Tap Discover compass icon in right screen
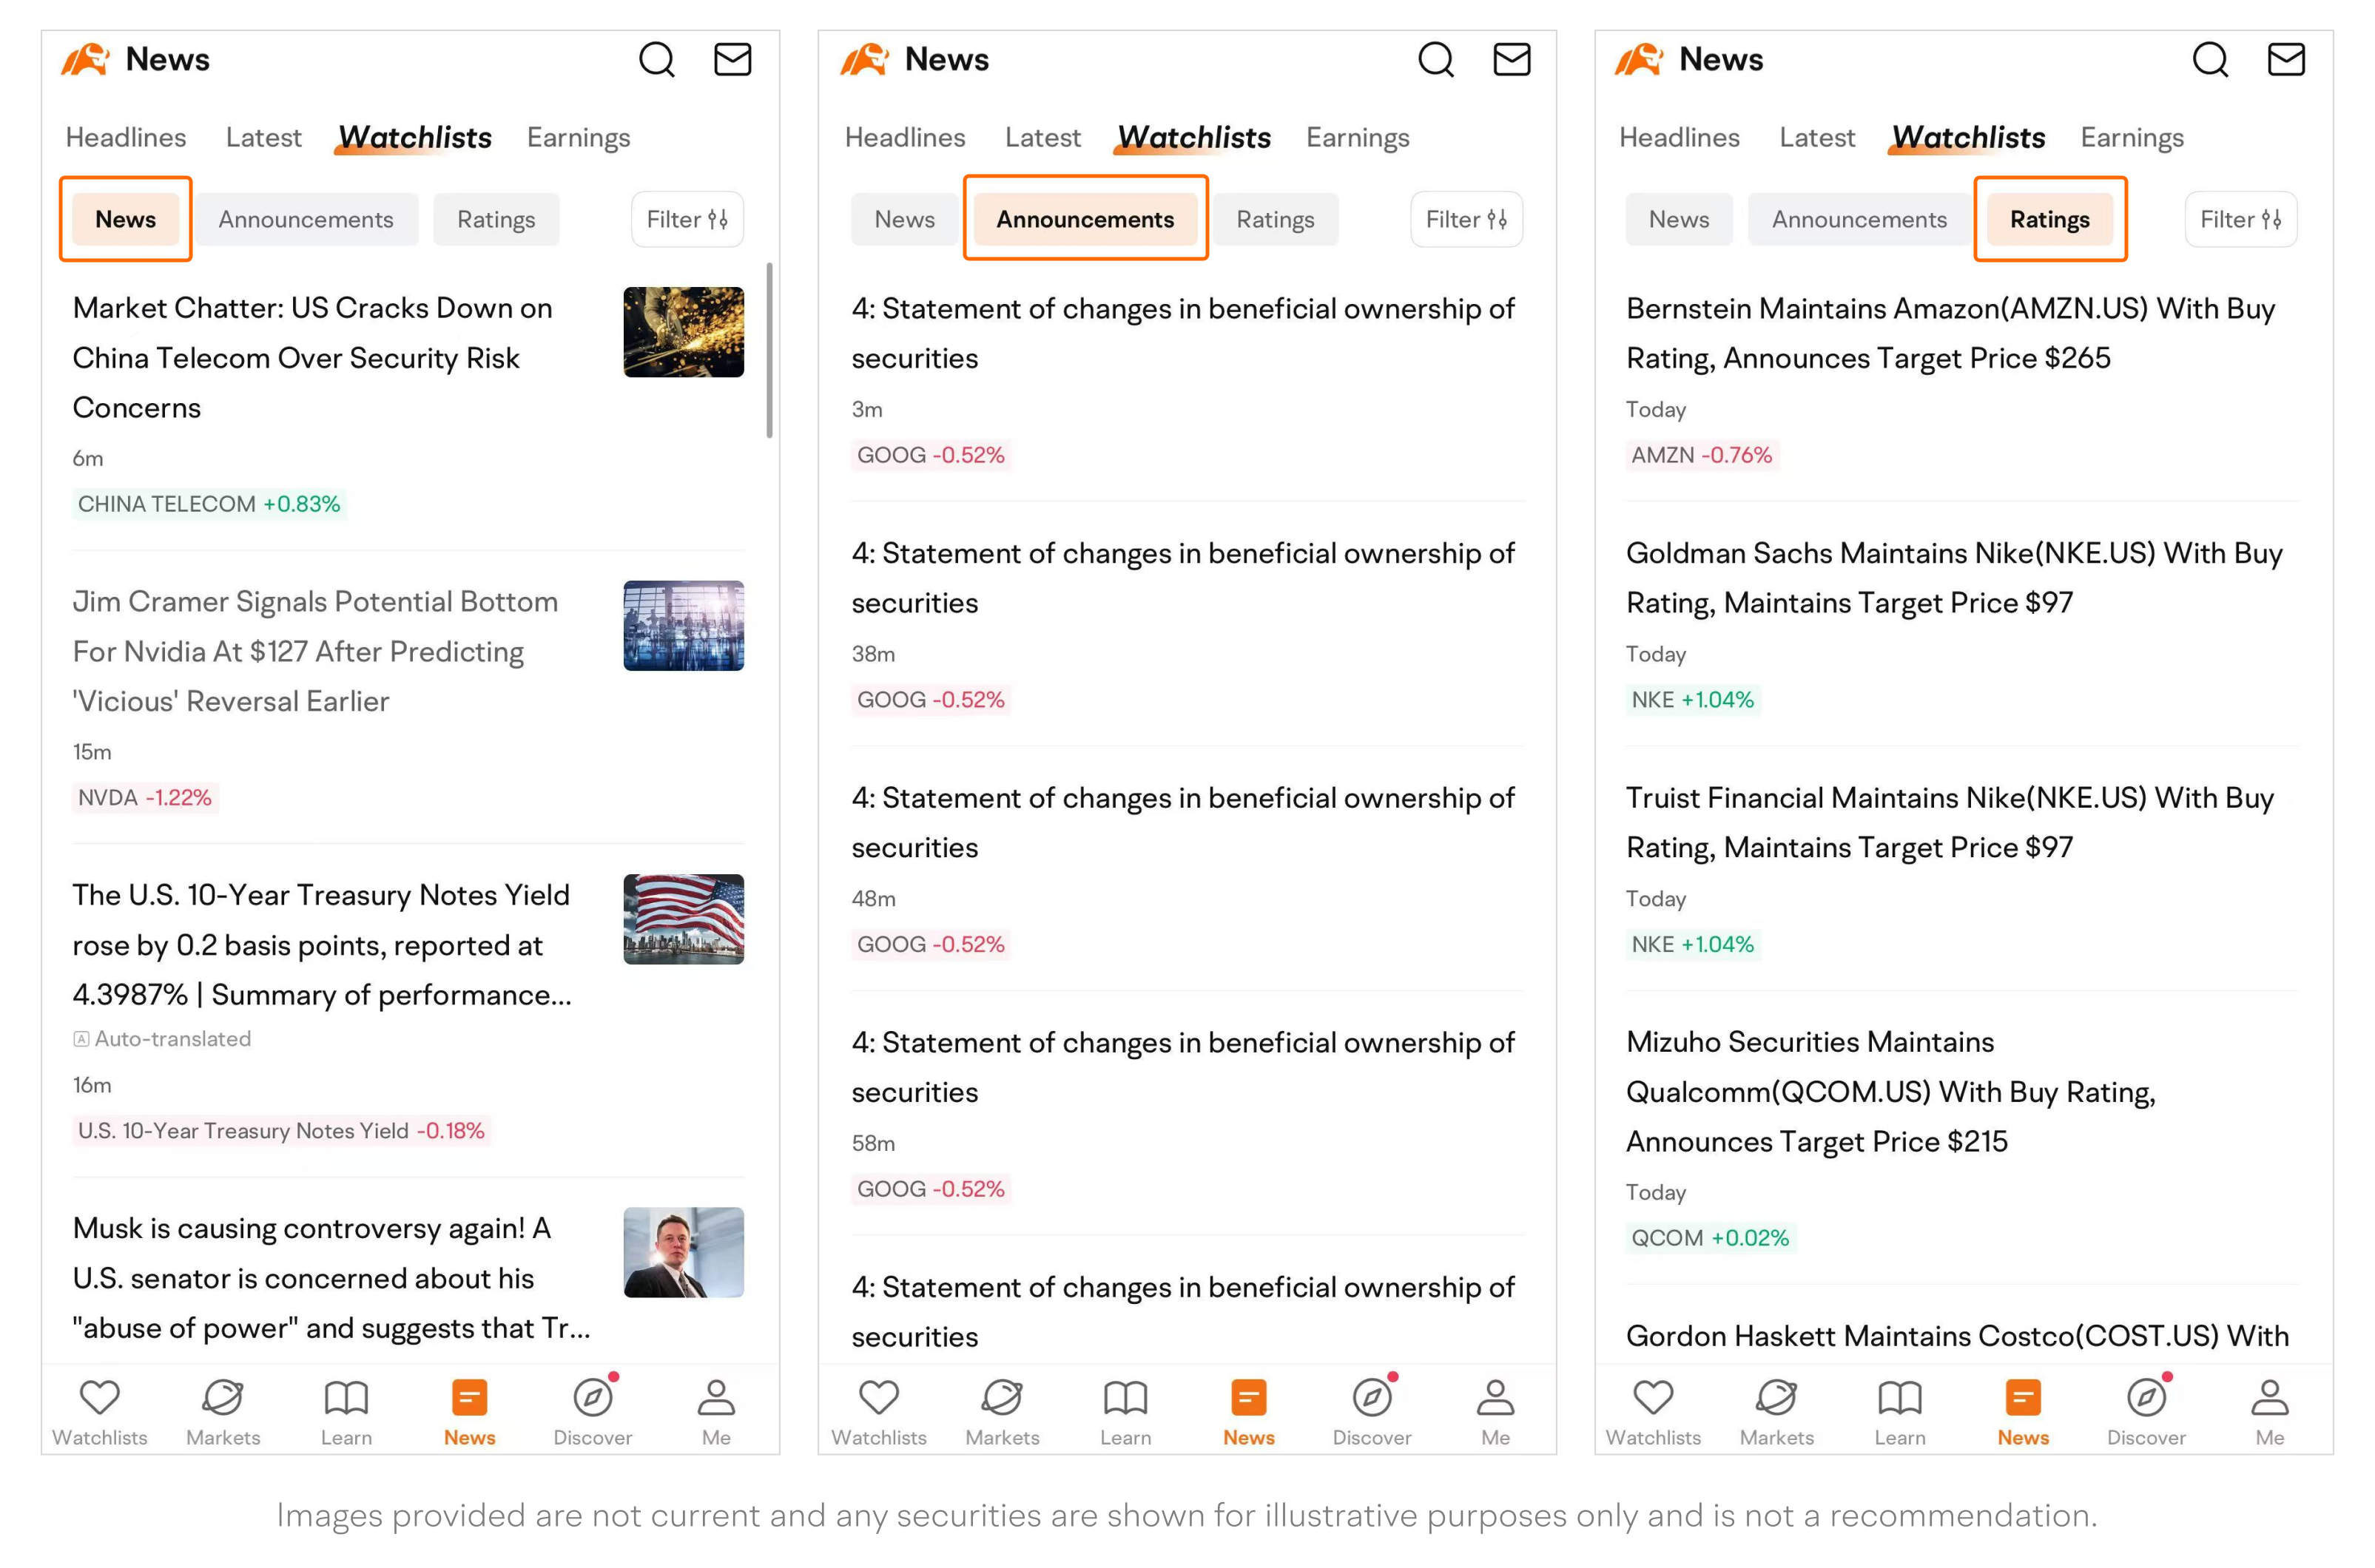This screenshot has width=2375, height=1568. (2145, 1397)
